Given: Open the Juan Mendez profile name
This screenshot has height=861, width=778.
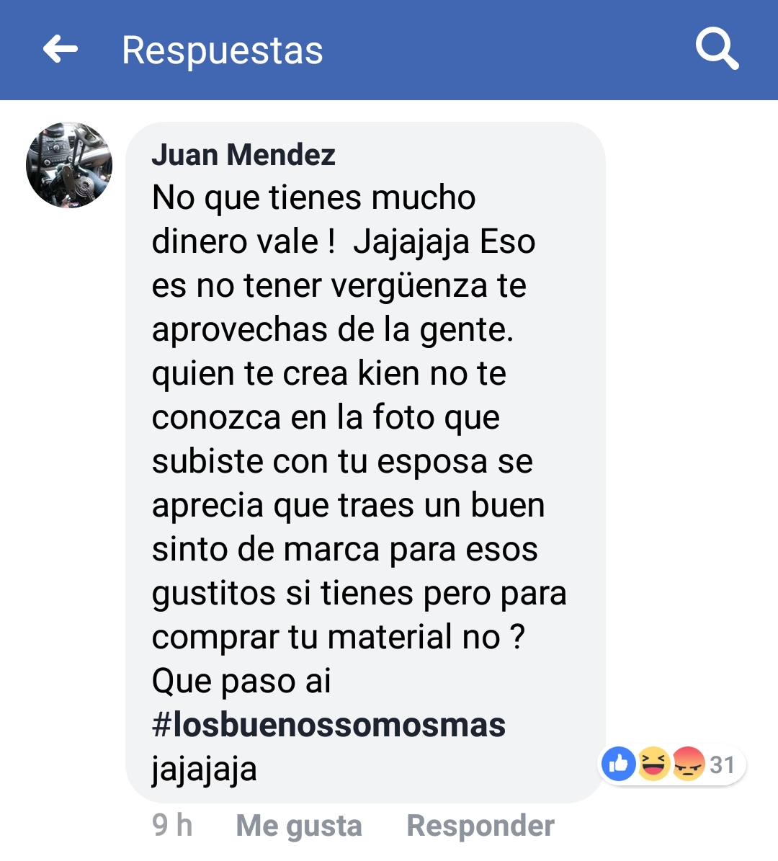Looking at the screenshot, I should 243,154.
